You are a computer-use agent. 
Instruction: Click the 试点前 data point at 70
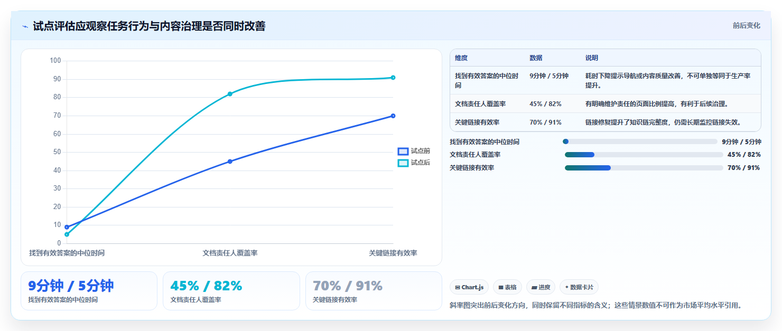[393, 116]
